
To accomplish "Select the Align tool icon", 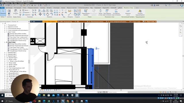I will pos(40,11).
